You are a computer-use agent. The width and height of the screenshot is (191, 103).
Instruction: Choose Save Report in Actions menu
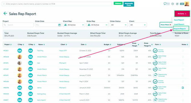coord(179,20)
